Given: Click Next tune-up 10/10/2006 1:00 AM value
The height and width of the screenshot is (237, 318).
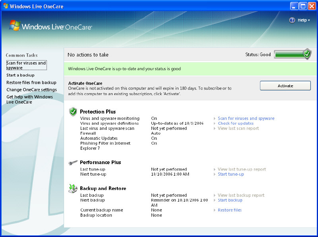Looking at the screenshot, I should pyautogui.click(x=170, y=174).
